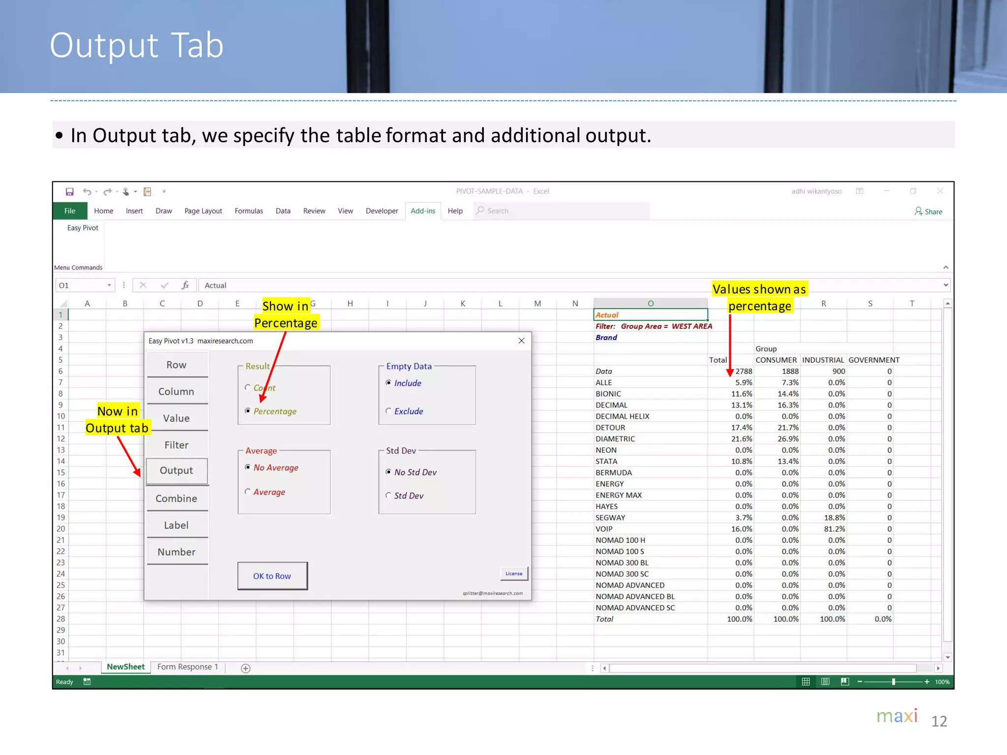Click the Combine button in Easy Pivot
Image resolution: width=1007 pixels, height=755 pixels.
(x=177, y=498)
